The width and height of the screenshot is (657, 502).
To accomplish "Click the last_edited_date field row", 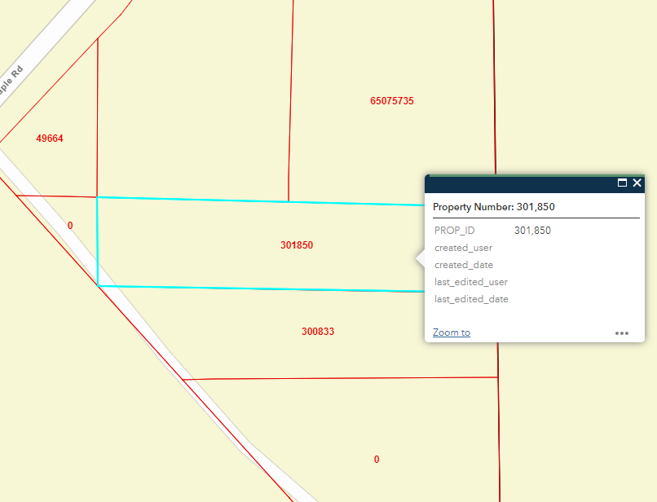I will pyautogui.click(x=471, y=299).
